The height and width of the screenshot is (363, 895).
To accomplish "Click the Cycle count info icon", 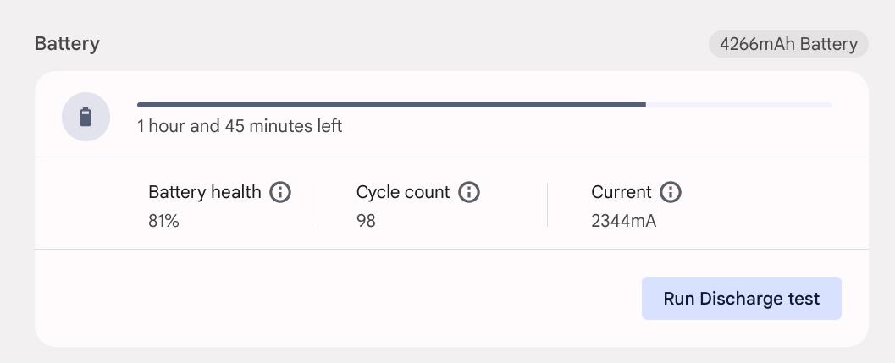I will pyautogui.click(x=469, y=192).
